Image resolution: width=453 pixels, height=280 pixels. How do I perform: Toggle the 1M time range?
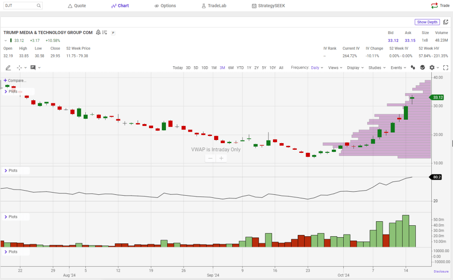[x=214, y=68]
